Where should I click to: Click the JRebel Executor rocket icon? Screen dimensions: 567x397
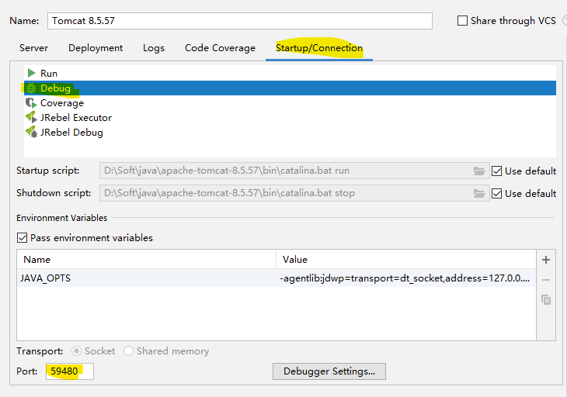pos(31,118)
